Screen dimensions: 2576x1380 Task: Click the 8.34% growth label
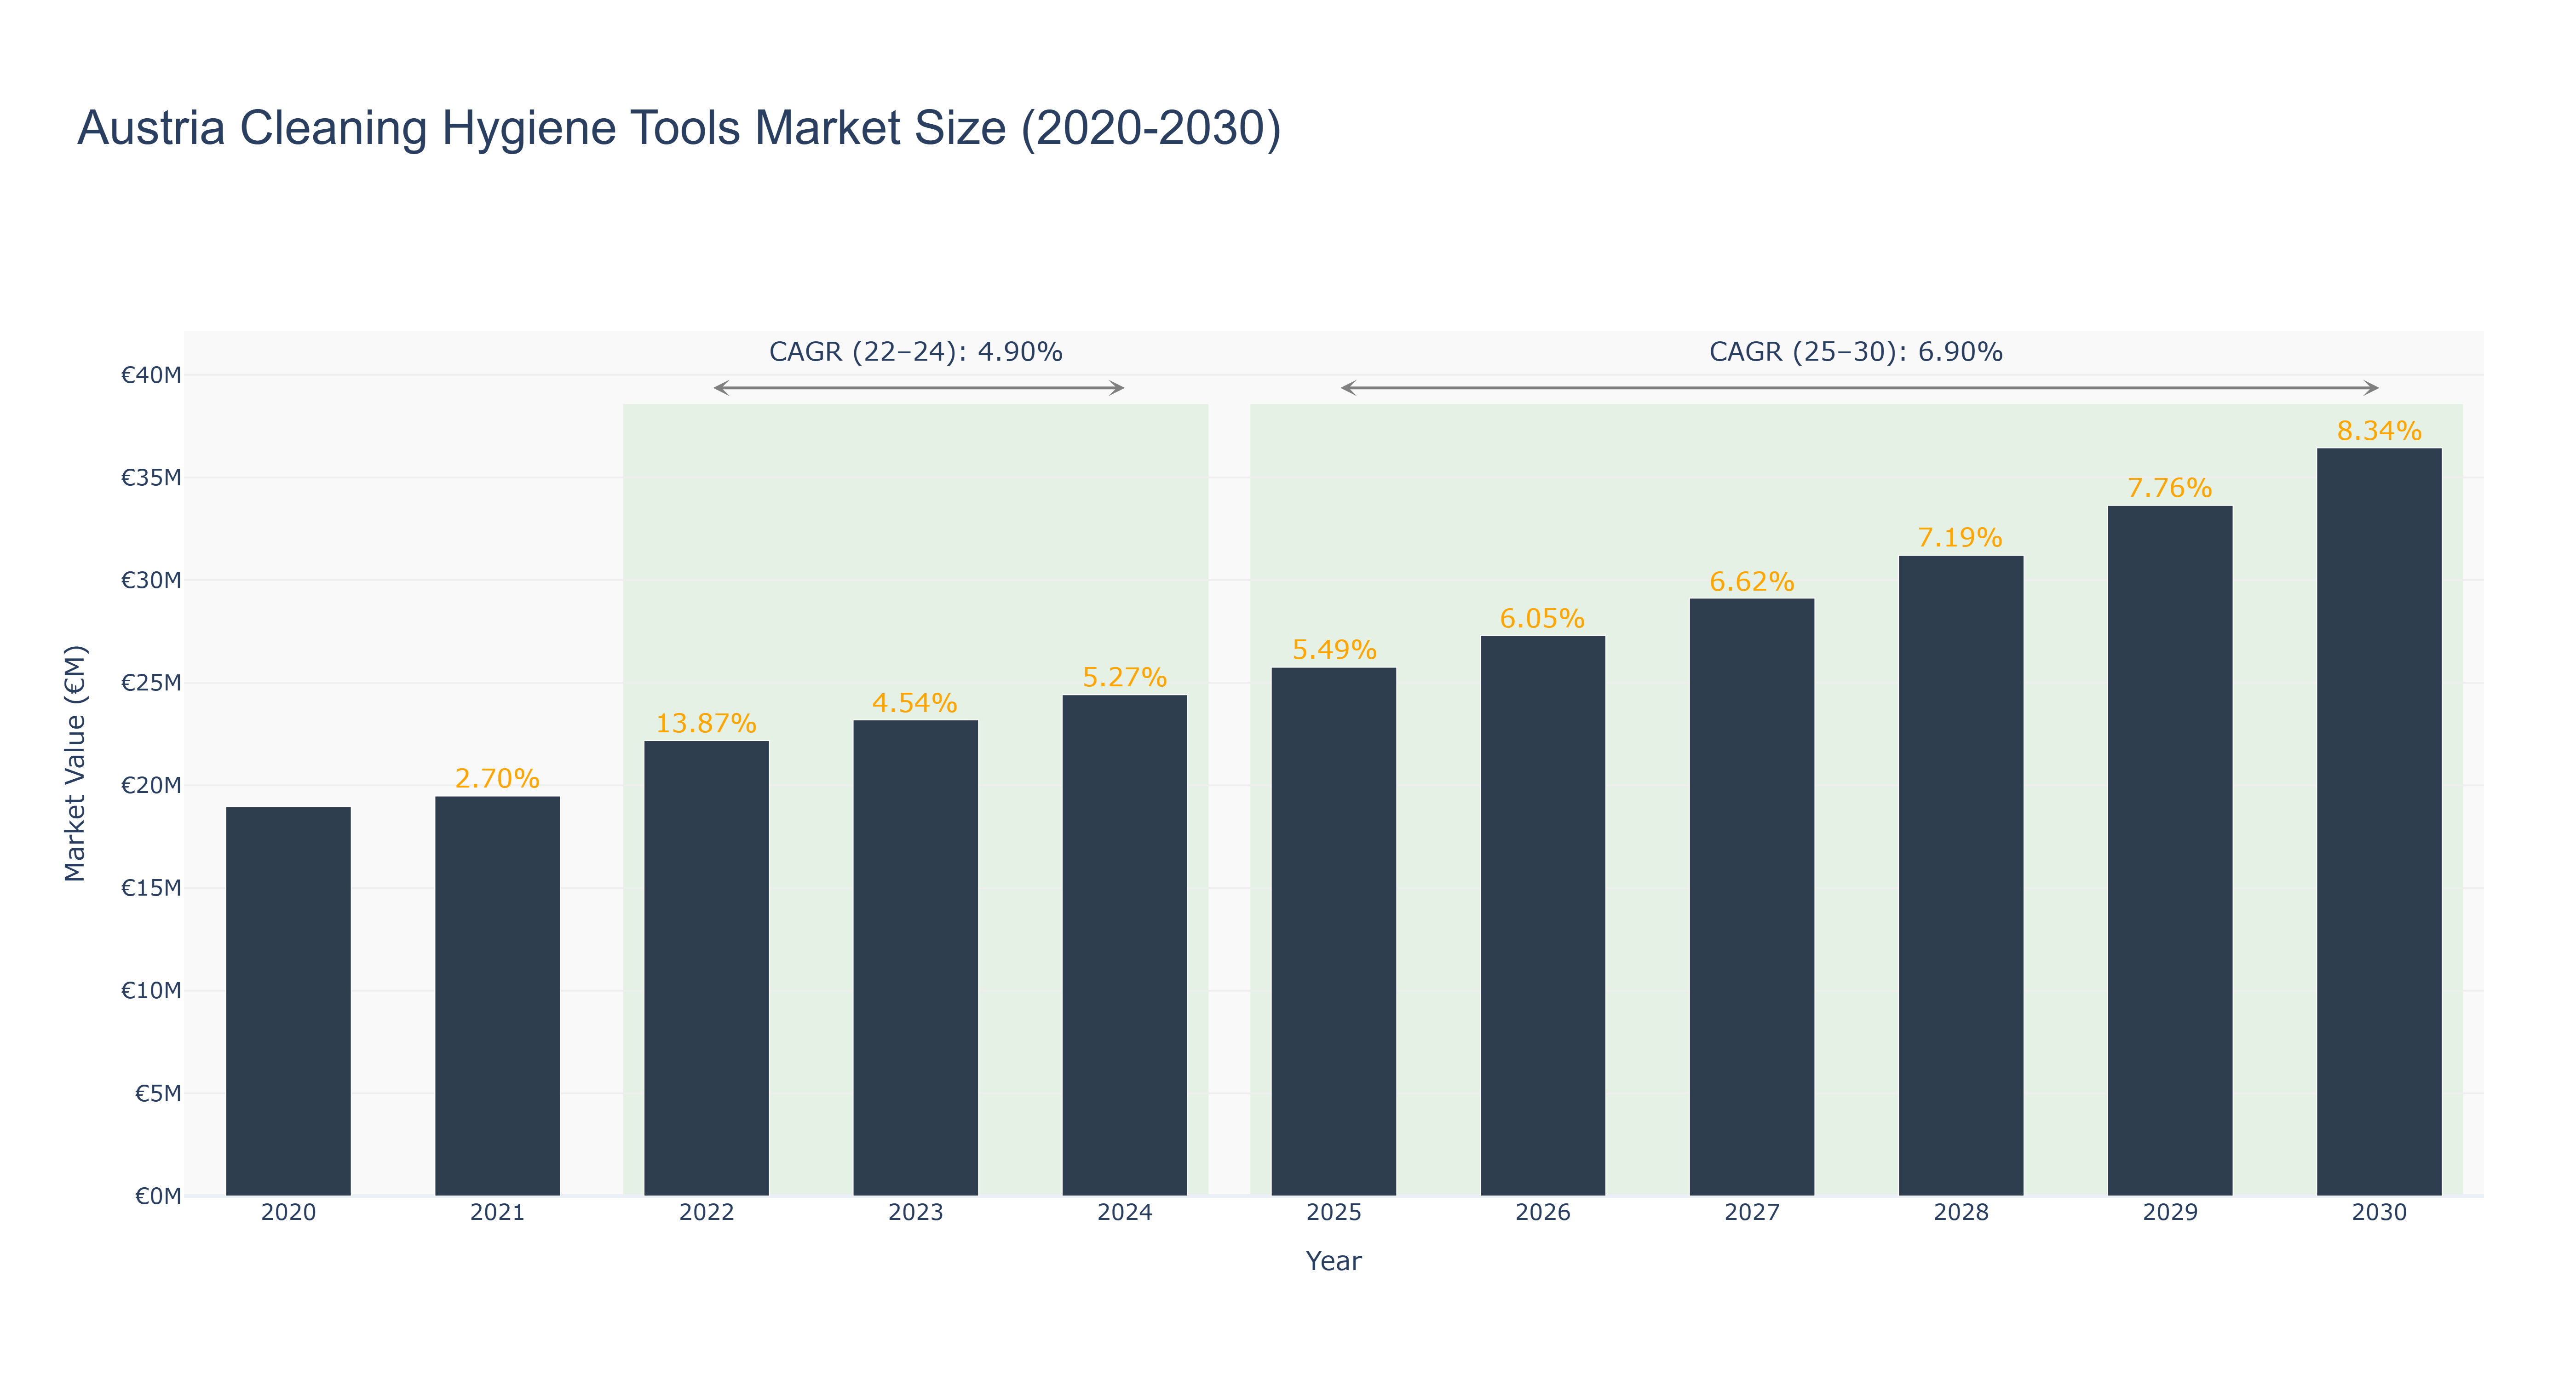pyautogui.click(x=2378, y=431)
